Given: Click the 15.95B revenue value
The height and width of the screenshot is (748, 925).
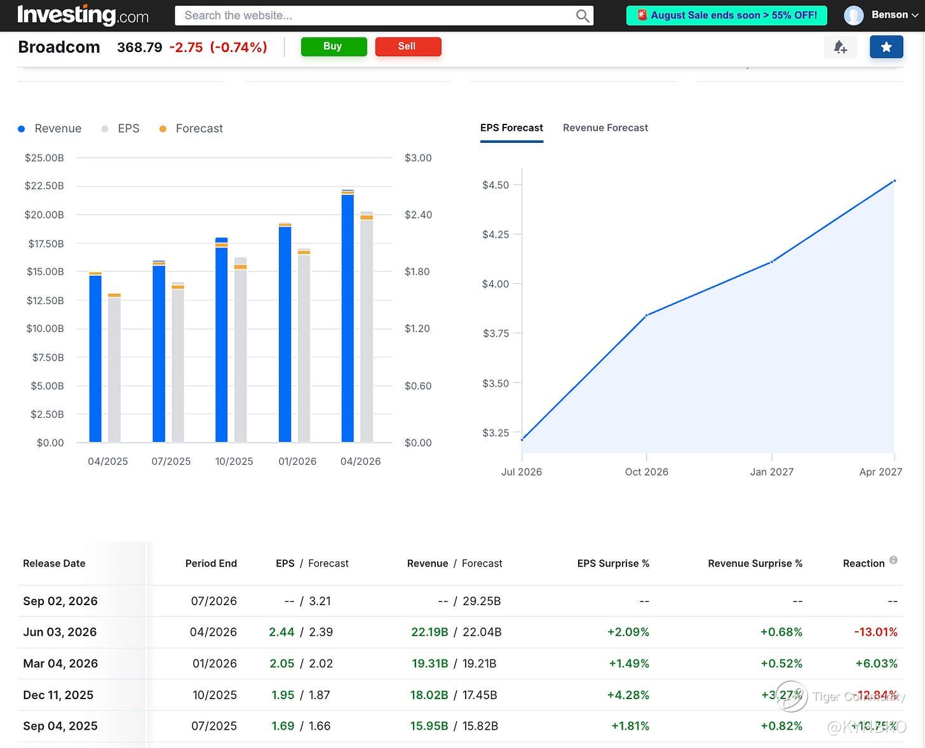Looking at the screenshot, I should pos(429,726).
